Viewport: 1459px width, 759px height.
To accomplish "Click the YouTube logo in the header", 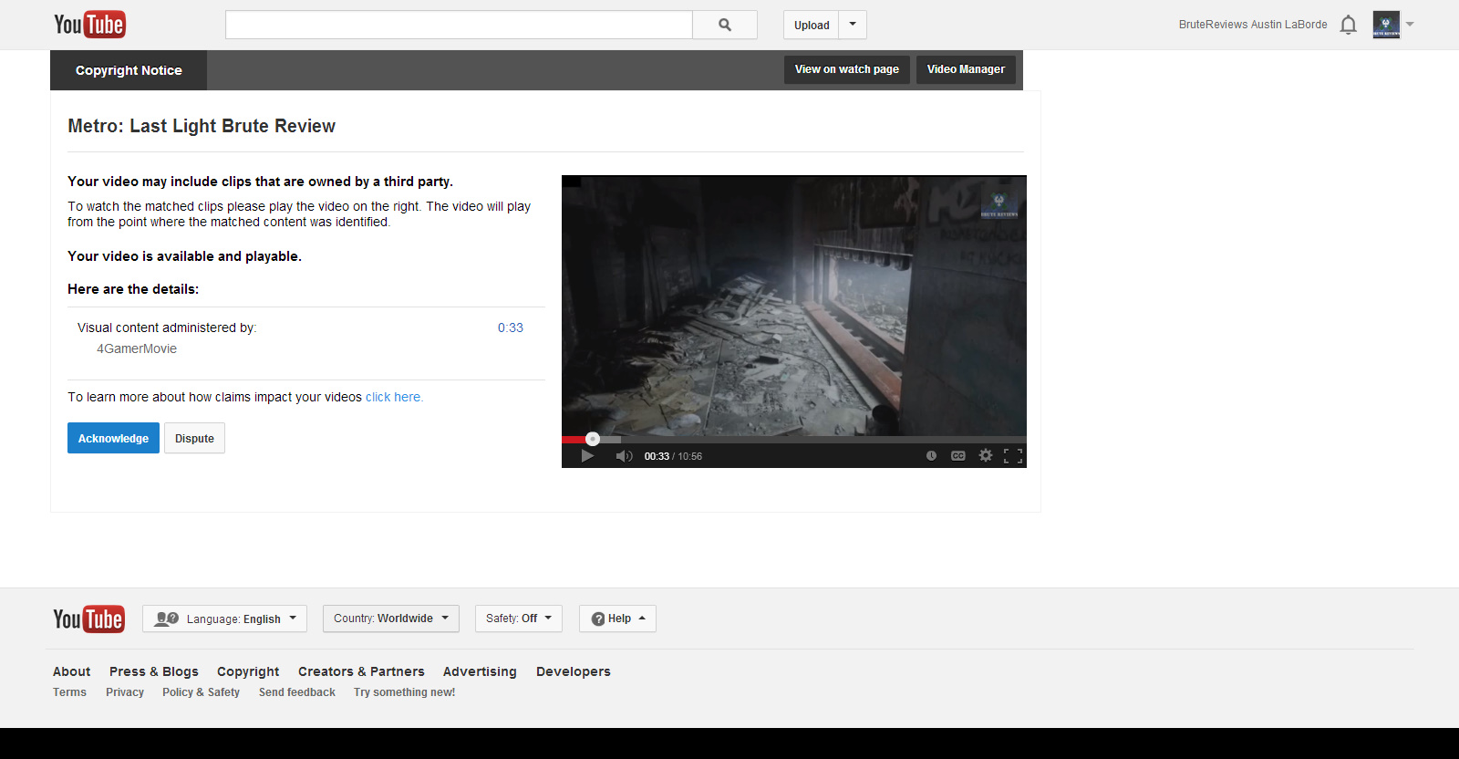I will pyautogui.click(x=89, y=25).
